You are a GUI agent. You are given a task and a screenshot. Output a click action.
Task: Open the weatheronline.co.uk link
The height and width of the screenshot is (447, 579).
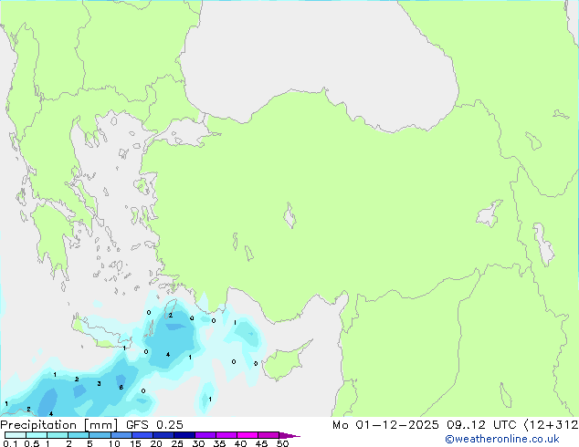coord(502,439)
